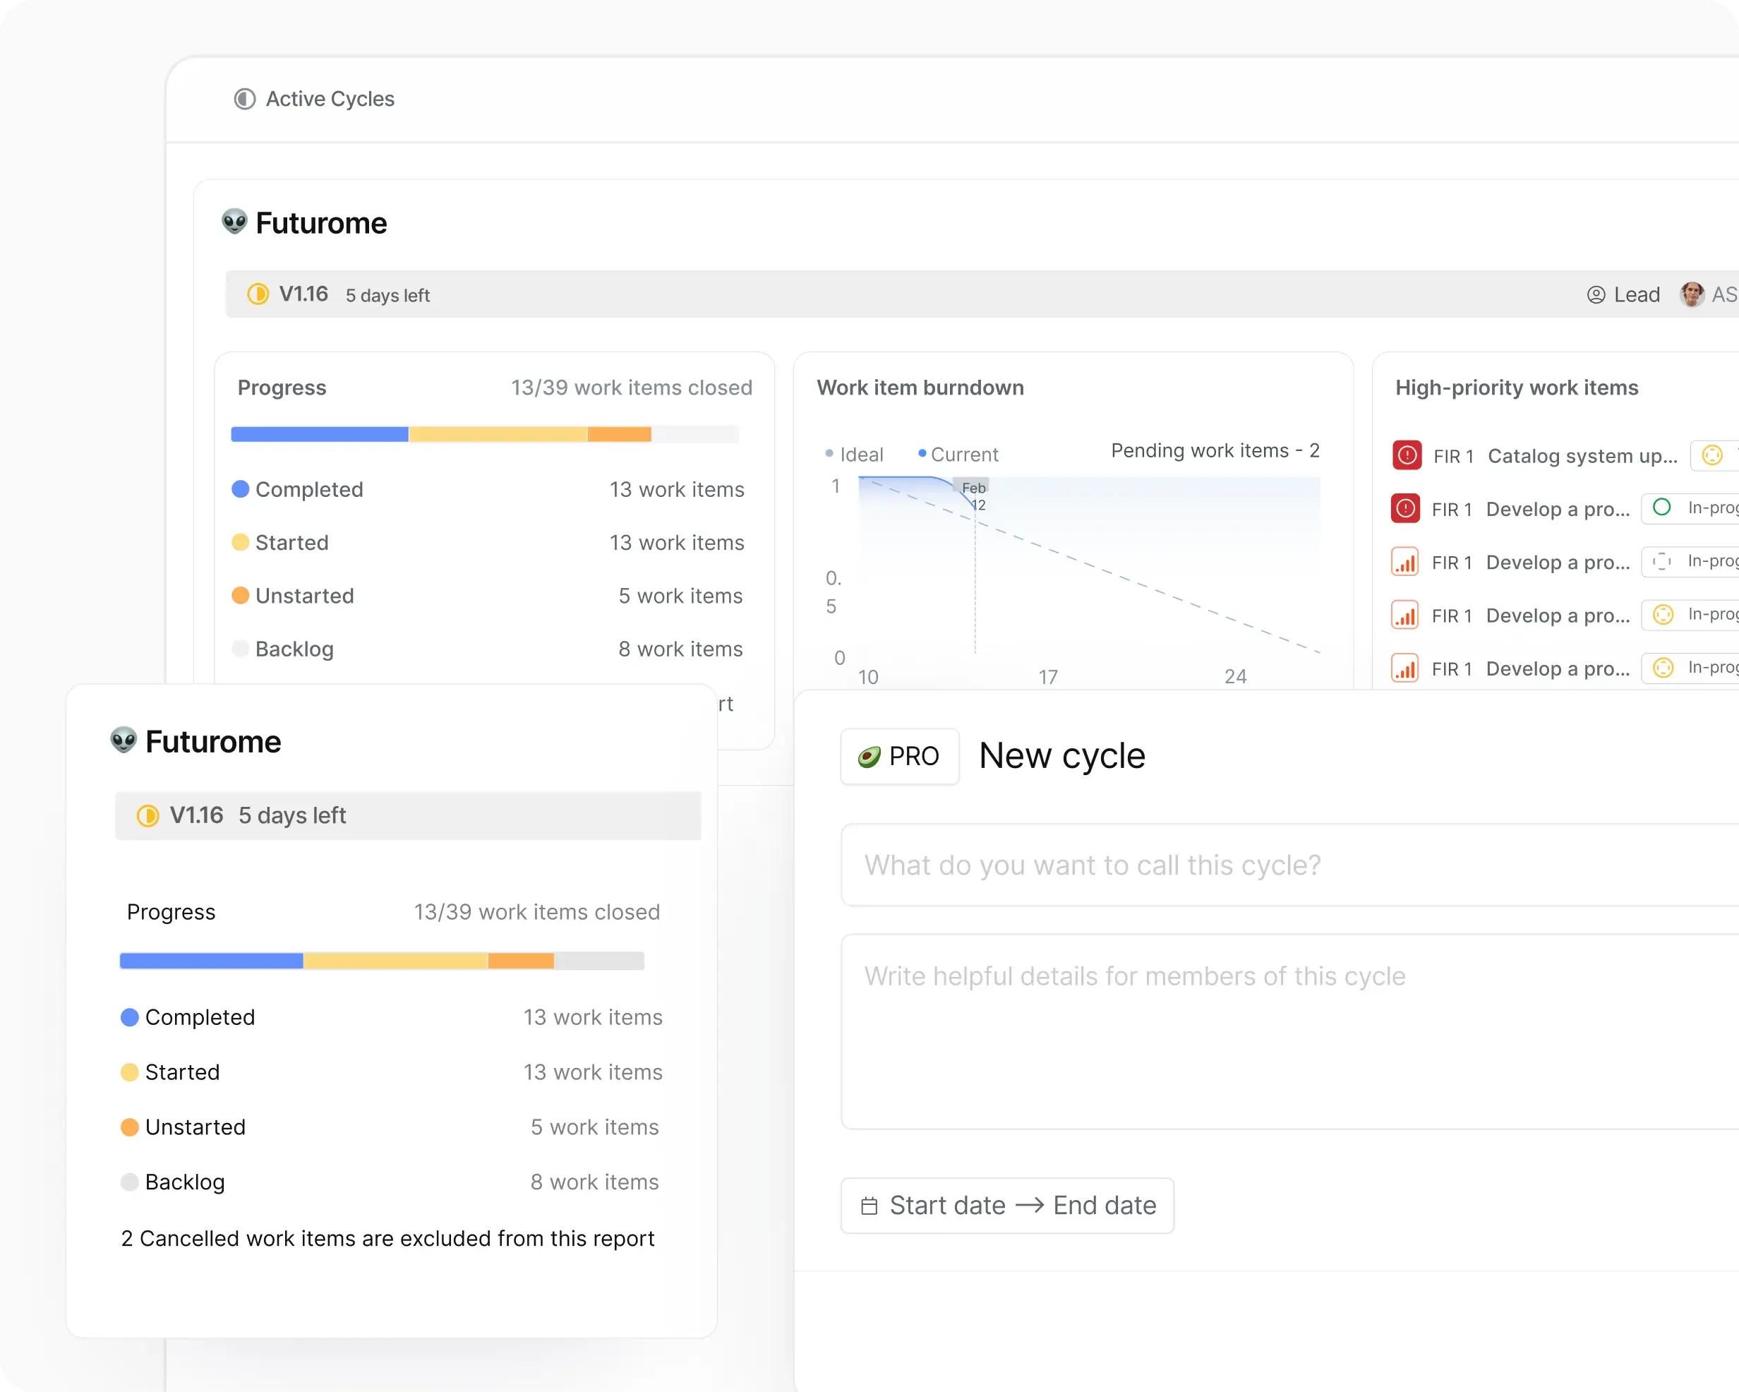Click the alien emoji beside top Futurome title
1739x1392 pixels.
coord(234,222)
